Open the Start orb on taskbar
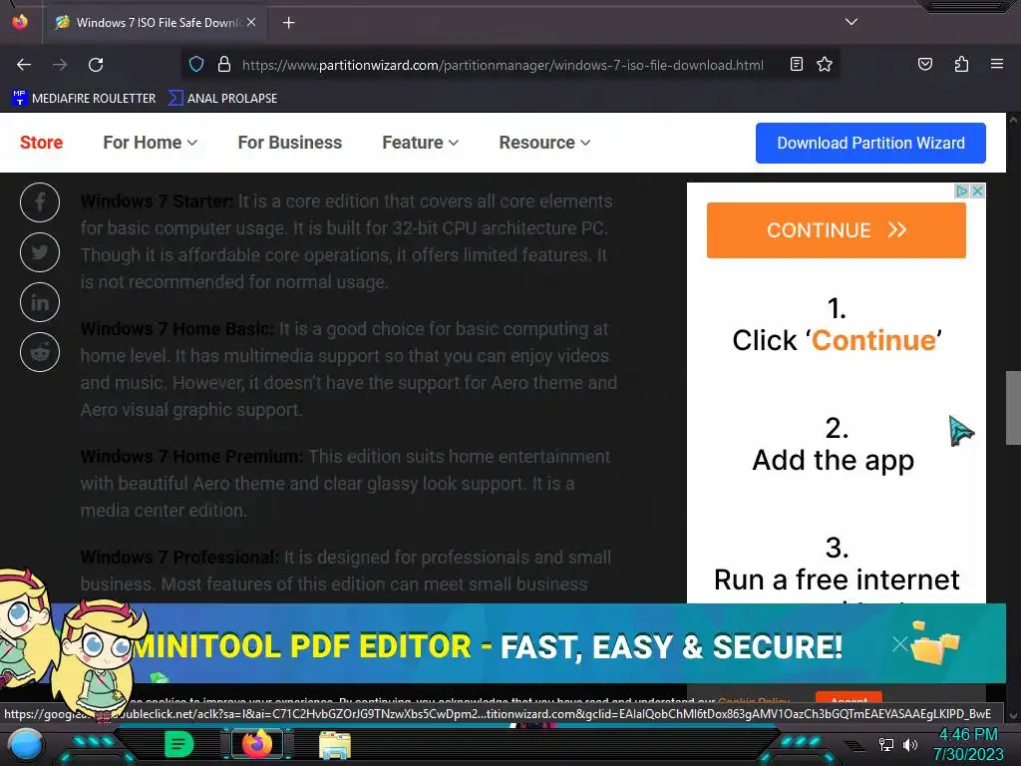 click(26, 745)
